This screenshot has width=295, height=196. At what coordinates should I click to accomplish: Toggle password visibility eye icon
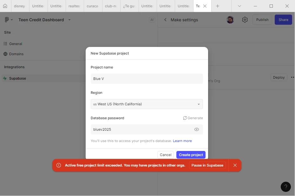point(197,129)
